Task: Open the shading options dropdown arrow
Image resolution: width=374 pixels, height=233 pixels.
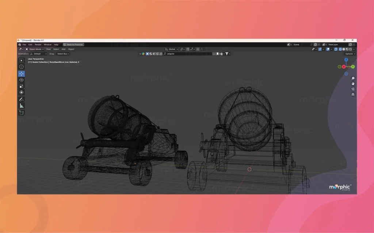Action: (354, 49)
